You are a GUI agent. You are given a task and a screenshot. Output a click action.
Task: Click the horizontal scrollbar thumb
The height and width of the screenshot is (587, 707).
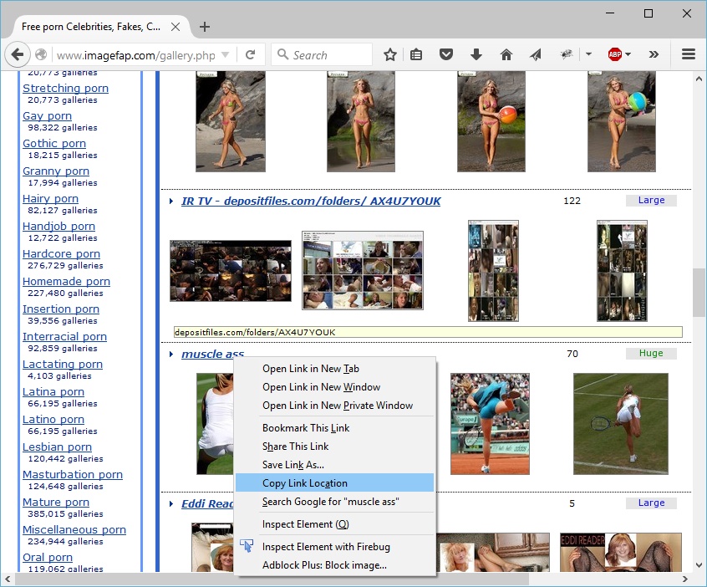click(x=272, y=579)
